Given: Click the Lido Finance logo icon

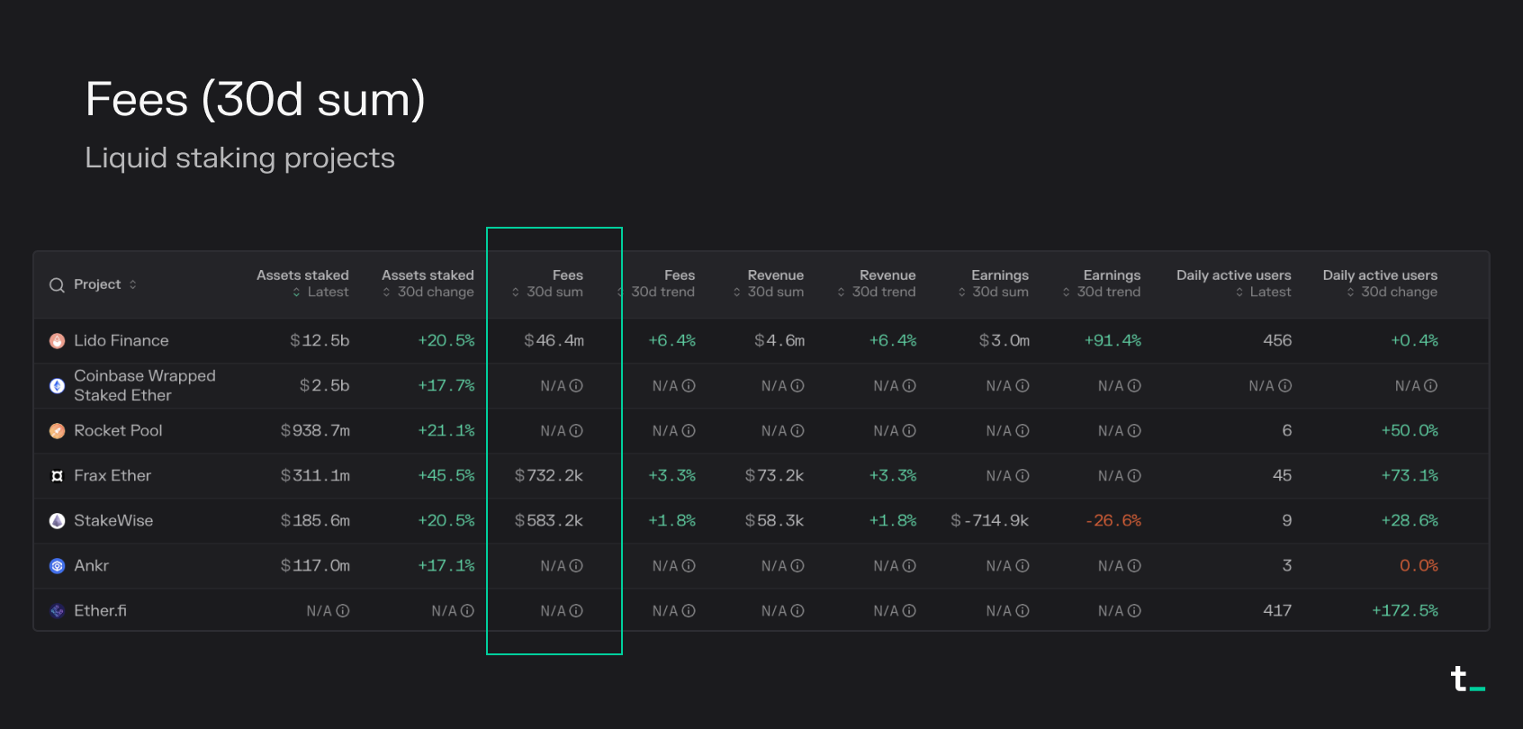Looking at the screenshot, I should click(57, 341).
